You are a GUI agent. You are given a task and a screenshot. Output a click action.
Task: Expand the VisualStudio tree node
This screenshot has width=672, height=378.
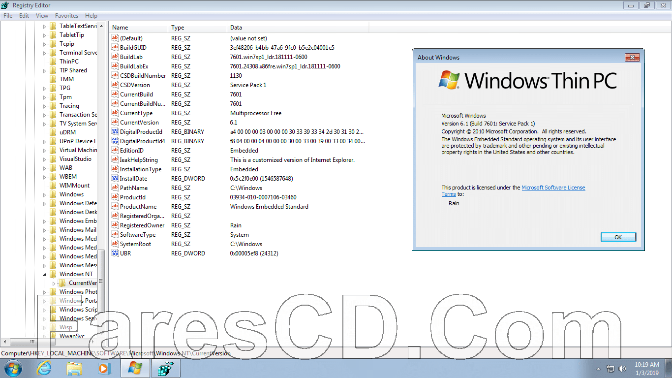click(x=45, y=159)
